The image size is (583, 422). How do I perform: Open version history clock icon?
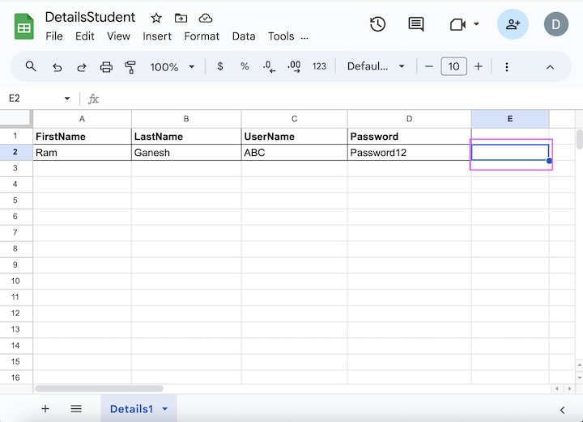(377, 24)
